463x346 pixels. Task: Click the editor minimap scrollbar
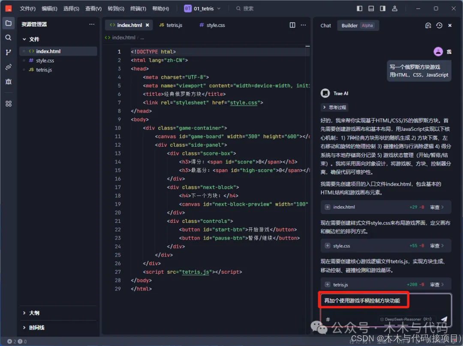click(x=308, y=46)
